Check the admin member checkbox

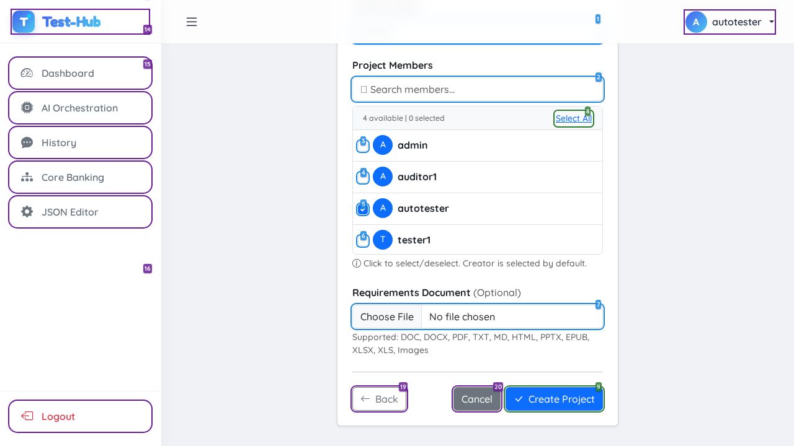point(363,146)
